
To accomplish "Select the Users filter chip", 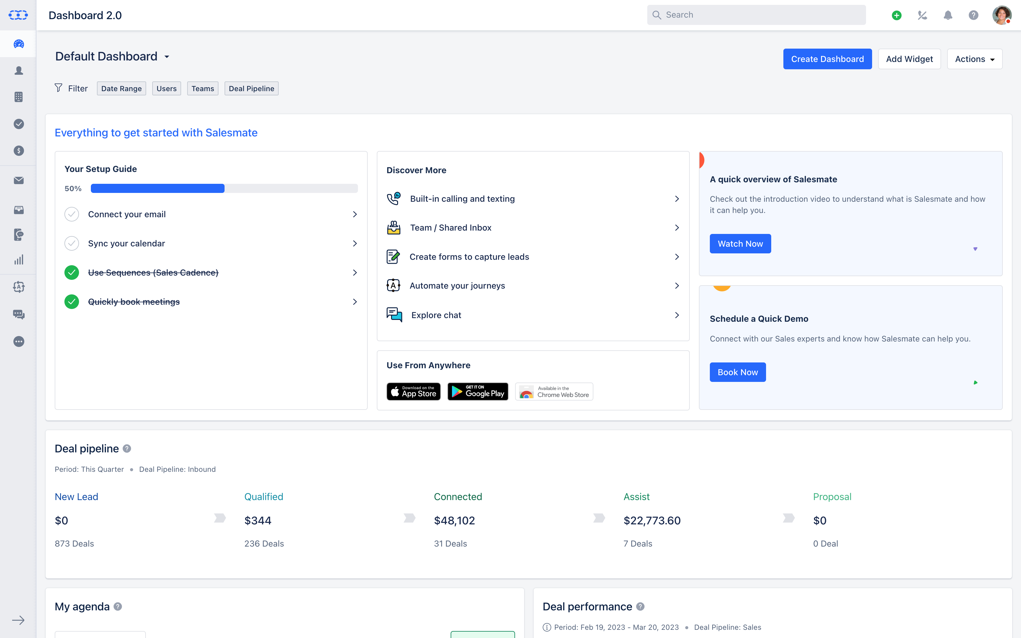I will point(167,88).
